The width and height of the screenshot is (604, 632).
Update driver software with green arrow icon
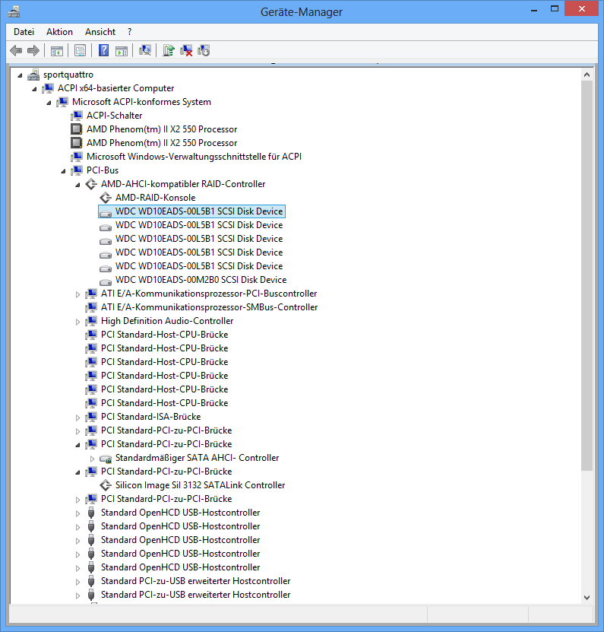coord(169,50)
